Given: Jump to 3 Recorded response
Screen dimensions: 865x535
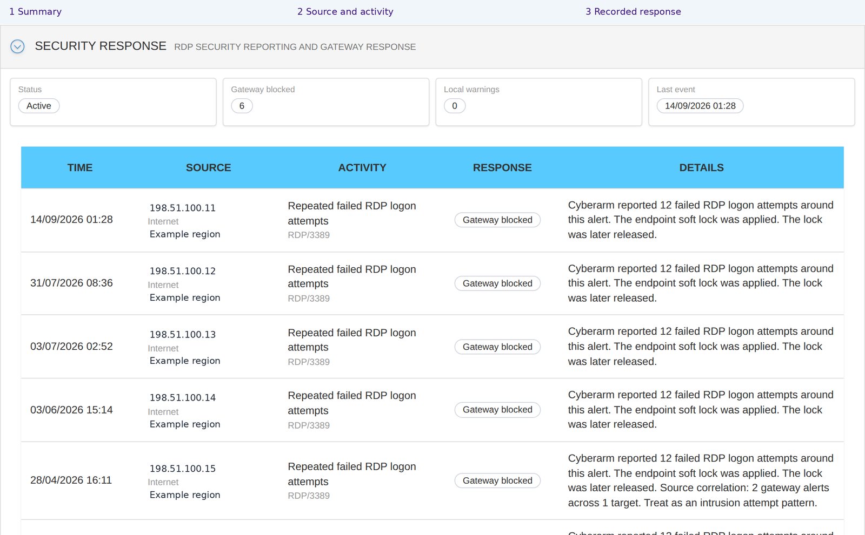Looking at the screenshot, I should (x=633, y=11).
